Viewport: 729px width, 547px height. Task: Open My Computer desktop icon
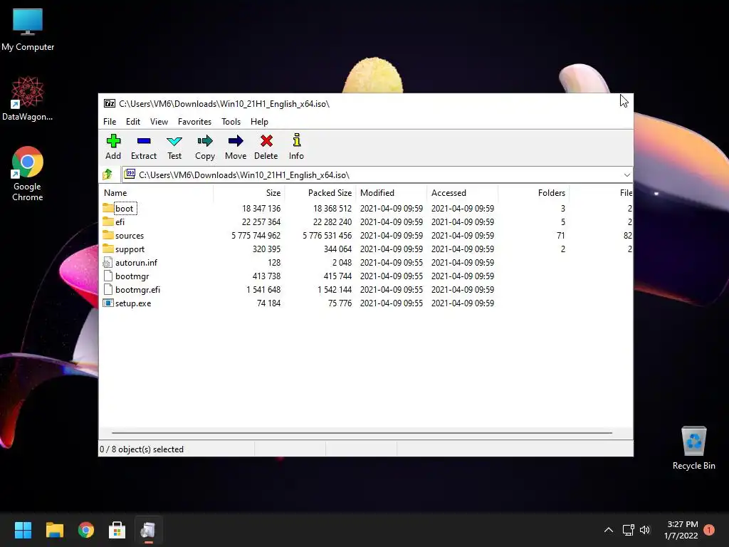point(28,30)
